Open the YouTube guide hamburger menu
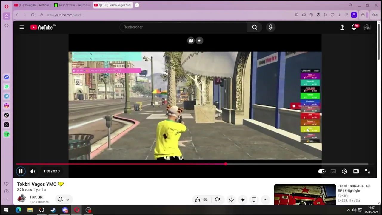Screen dimensions: 382x215 22,27
